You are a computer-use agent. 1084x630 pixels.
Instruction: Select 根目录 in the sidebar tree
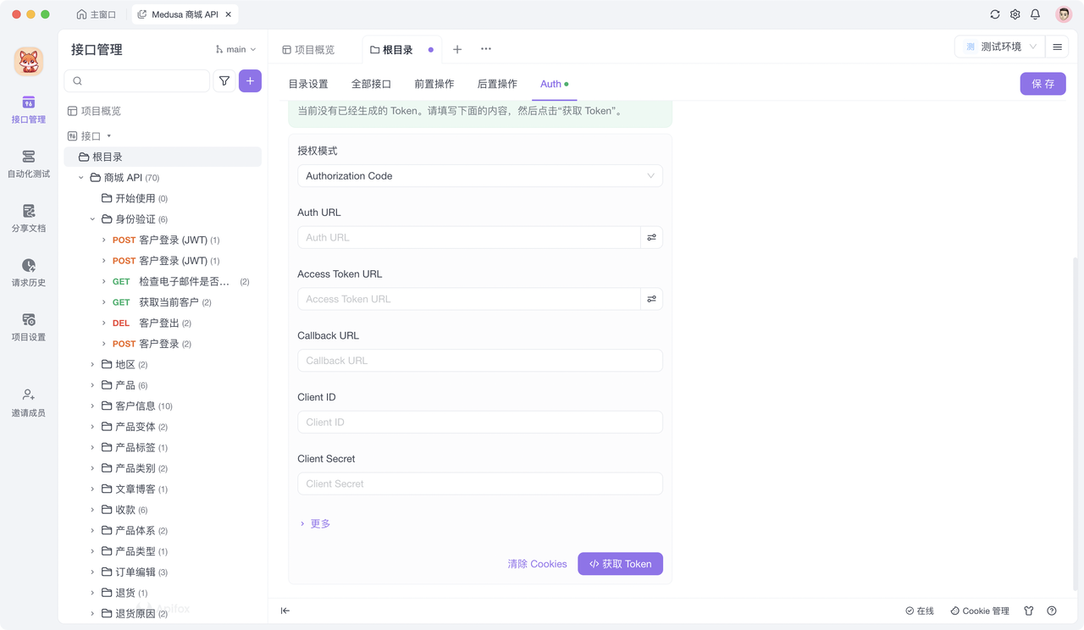(x=163, y=157)
